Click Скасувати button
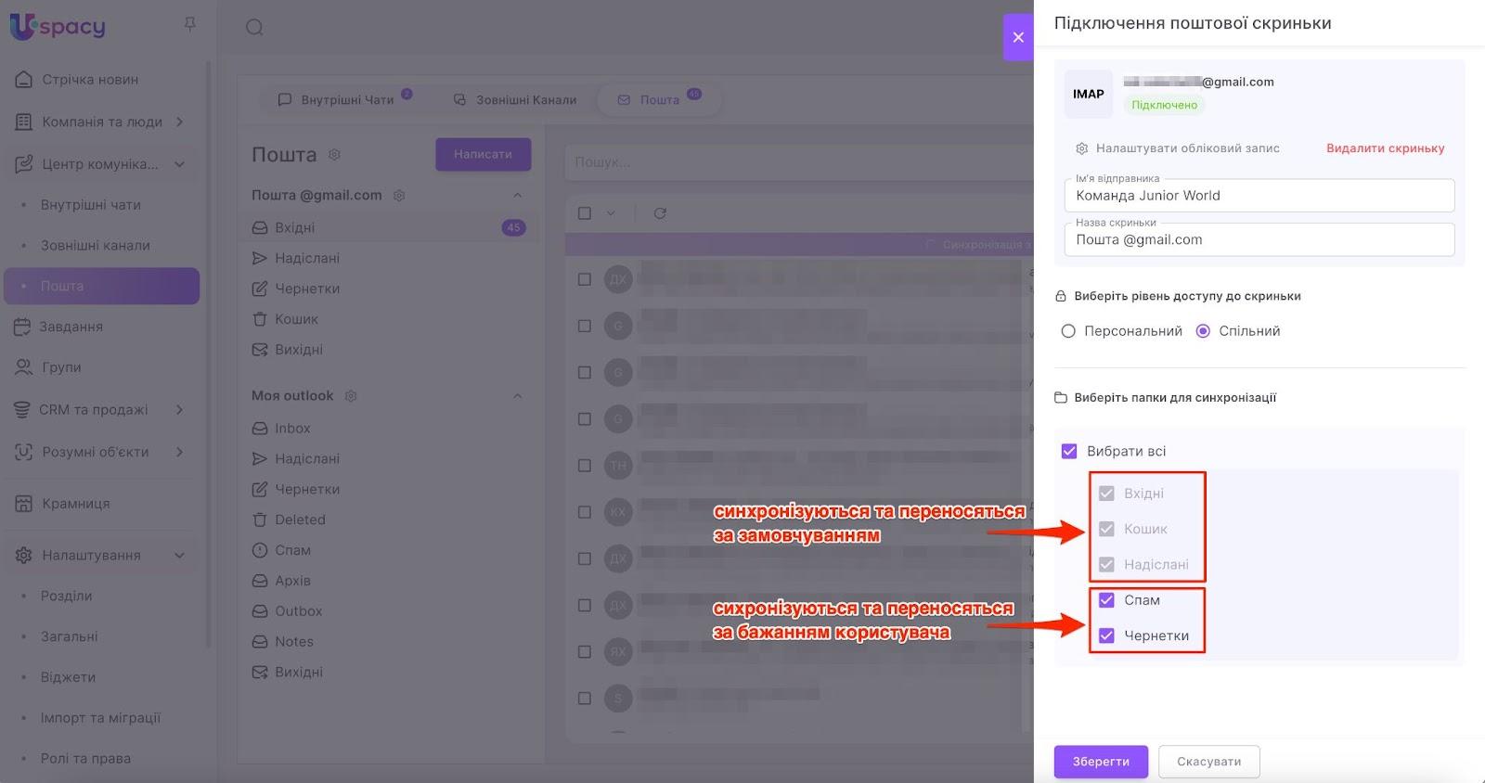The width and height of the screenshot is (1485, 783). (x=1209, y=762)
